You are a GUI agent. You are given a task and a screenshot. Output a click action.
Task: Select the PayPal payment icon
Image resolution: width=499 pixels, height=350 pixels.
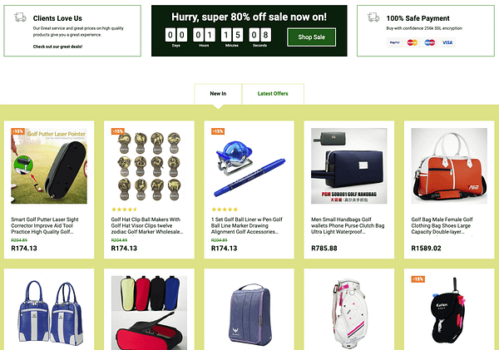[394, 42]
